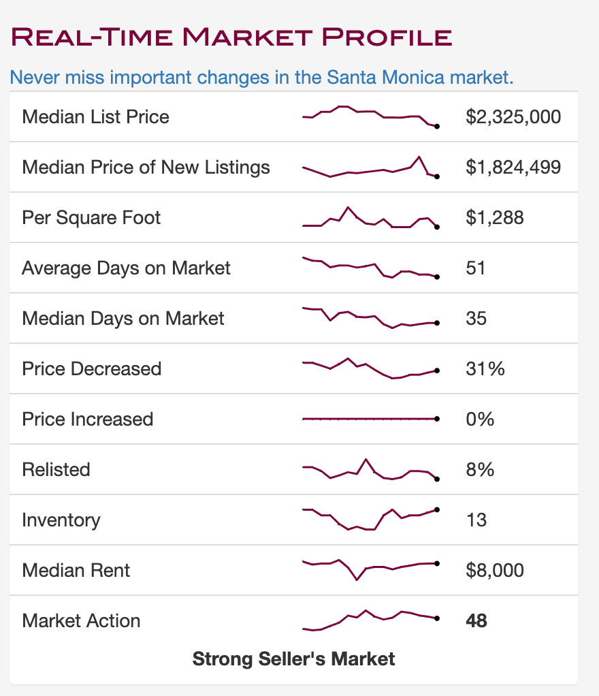
Task: Click the Per Square Foot trend sparkline
Action: tap(370, 218)
